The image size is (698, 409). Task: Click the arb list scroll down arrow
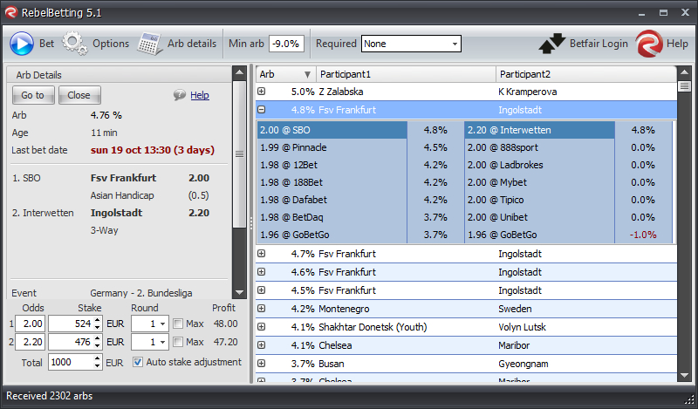[684, 376]
